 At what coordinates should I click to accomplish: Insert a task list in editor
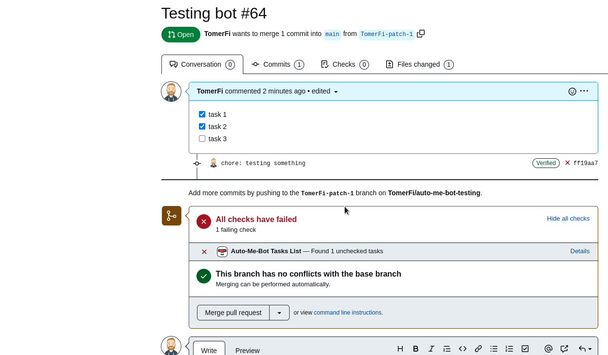click(x=525, y=349)
